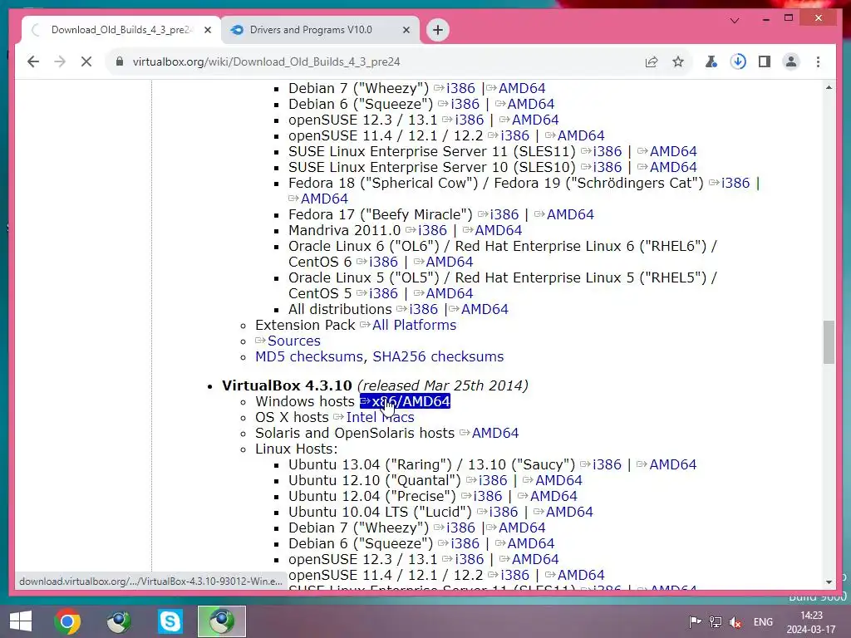This screenshot has width=851, height=638.
Task: Open Ubuntu 12.04 Precise AMD64 link
Action: pos(548,496)
